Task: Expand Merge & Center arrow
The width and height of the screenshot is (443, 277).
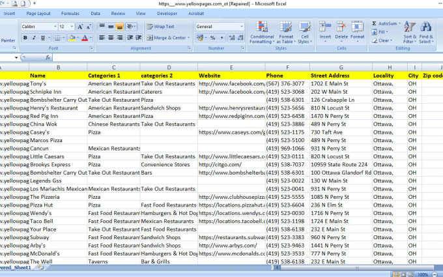Action: [188, 38]
